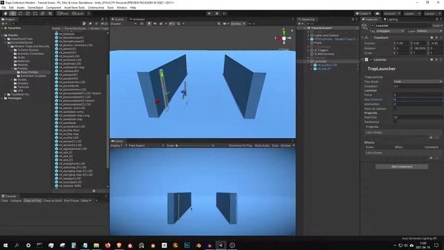Open the Cinemachine menu
Image resolution: width=444 pixels, height=250 pixels.
[x=96, y=8]
